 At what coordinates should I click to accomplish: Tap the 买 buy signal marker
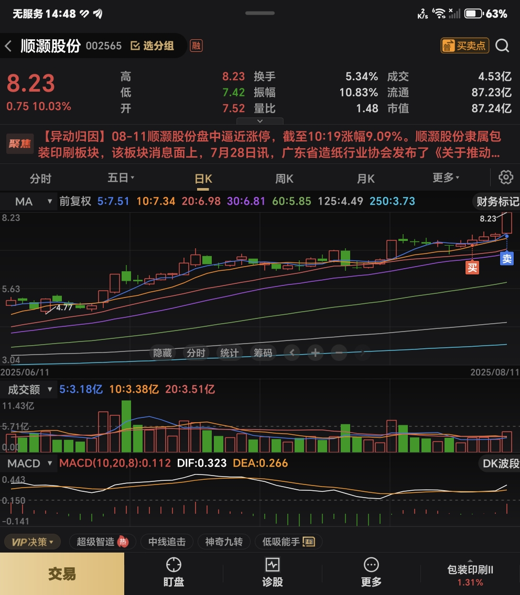[x=472, y=268]
